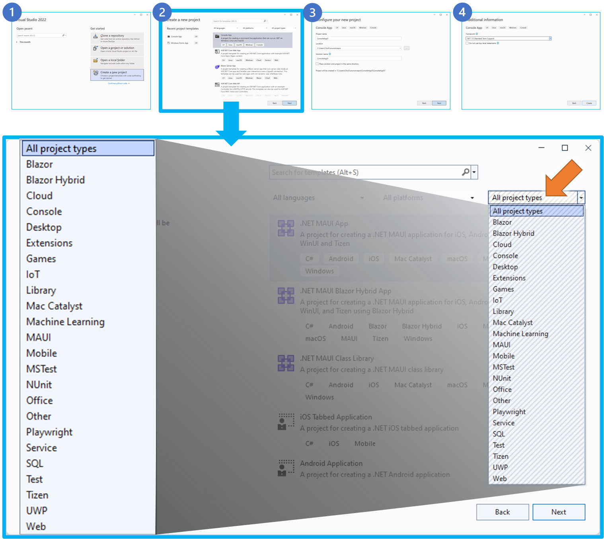Choose Machine Learning in the open combo dropdown

(536, 334)
